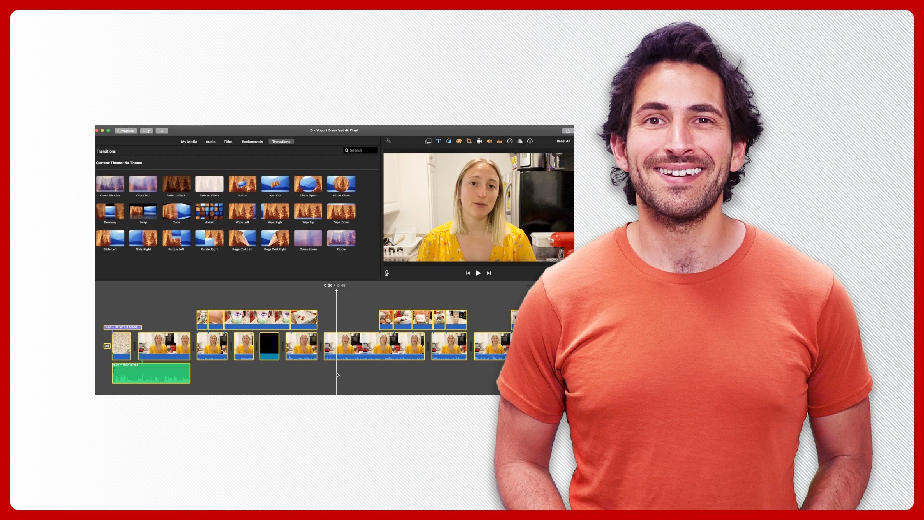Open the Backgrounds tab
This screenshot has height=520, width=924.
click(x=252, y=142)
